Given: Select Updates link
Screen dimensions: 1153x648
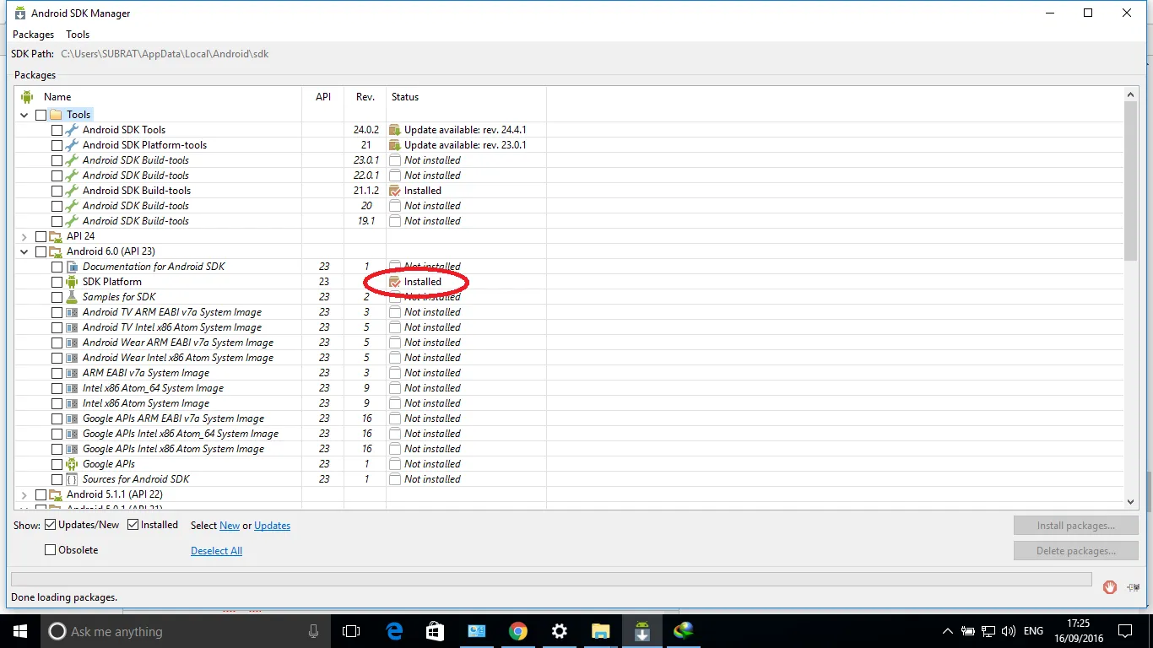Looking at the screenshot, I should click(x=273, y=526).
